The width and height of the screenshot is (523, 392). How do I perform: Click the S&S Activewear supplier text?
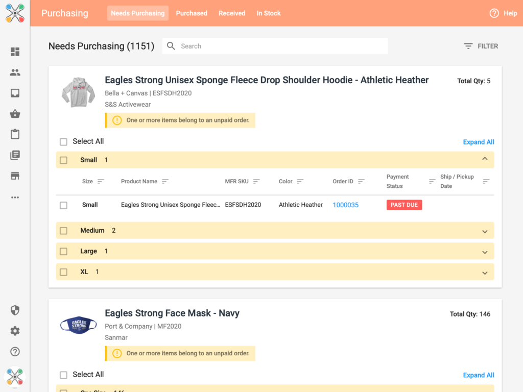point(128,104)
